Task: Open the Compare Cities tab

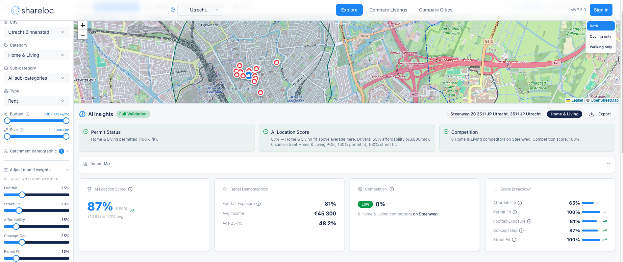Action: [436, 10]
